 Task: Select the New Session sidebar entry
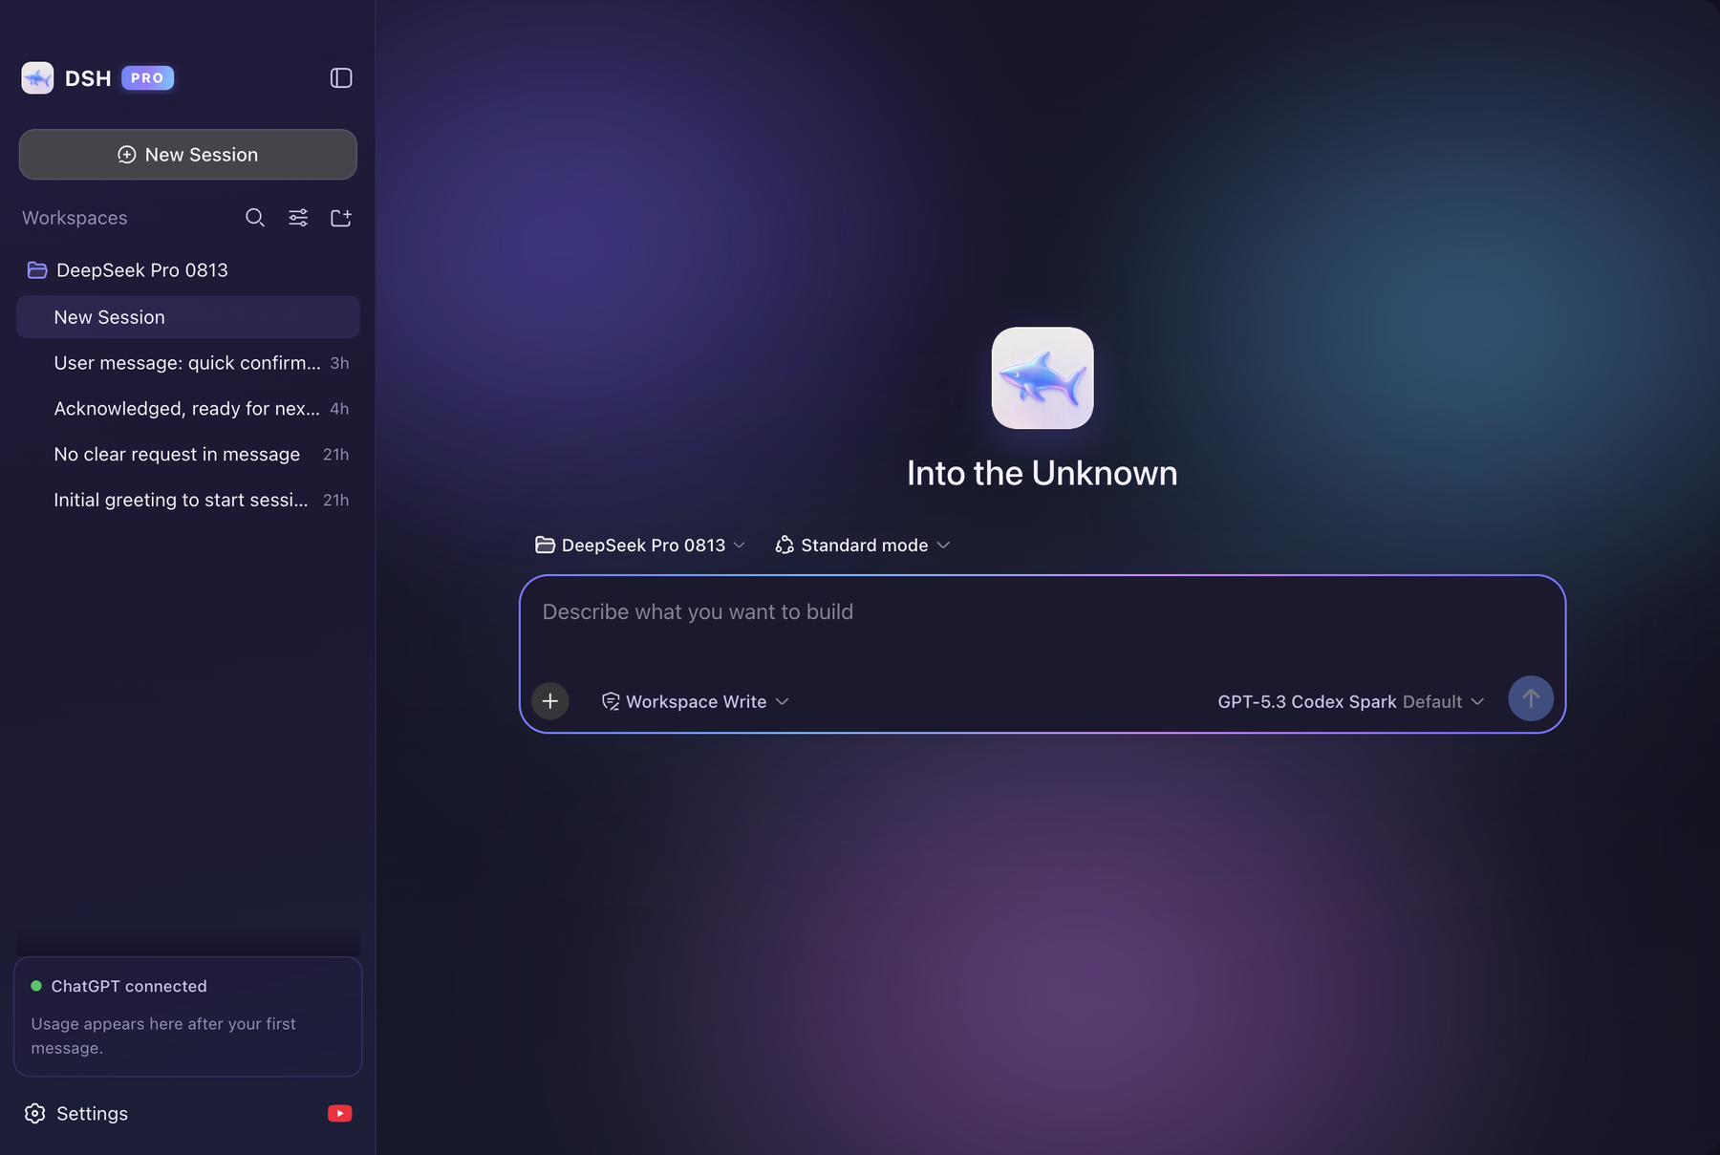coord(188,317)
